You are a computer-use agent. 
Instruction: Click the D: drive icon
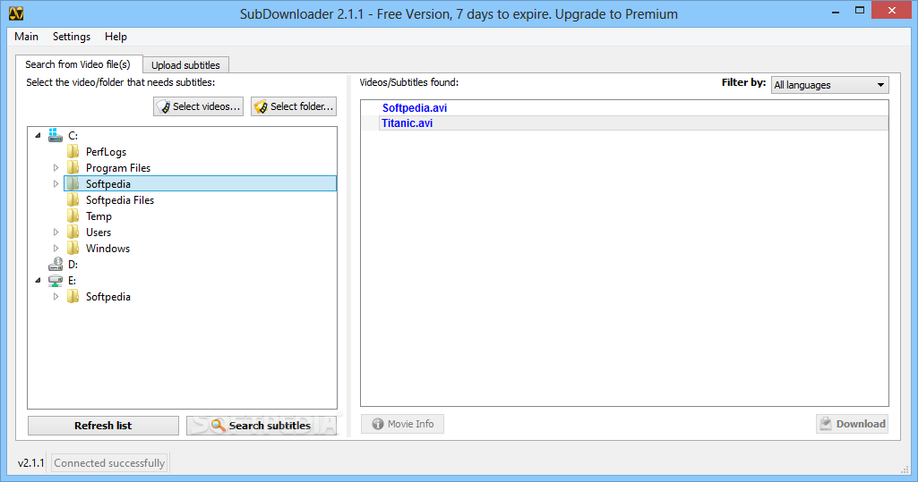pos(55,264)
